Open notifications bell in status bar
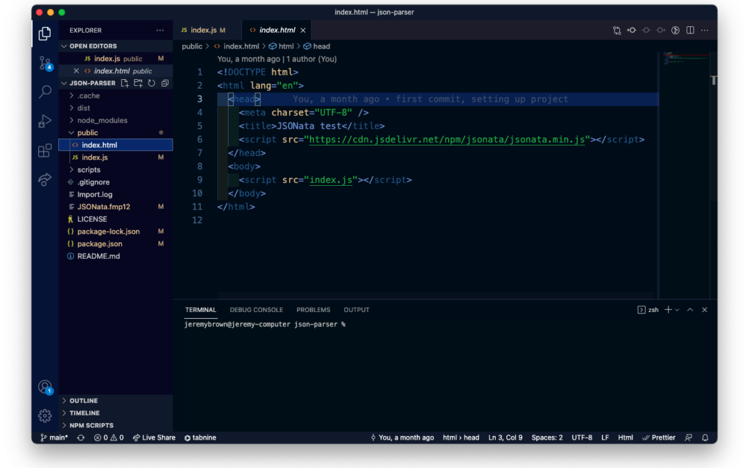This screenshot has width=749, height=468. pyautogui.click(x=705, y=438)
